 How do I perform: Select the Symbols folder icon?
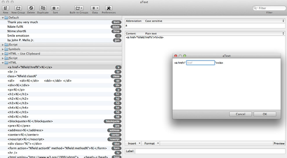(6, 49)
